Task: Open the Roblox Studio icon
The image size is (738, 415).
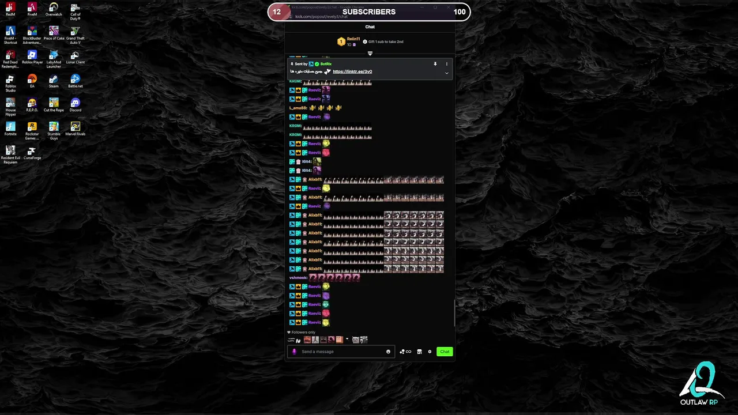Action: (x=10, y=84)
